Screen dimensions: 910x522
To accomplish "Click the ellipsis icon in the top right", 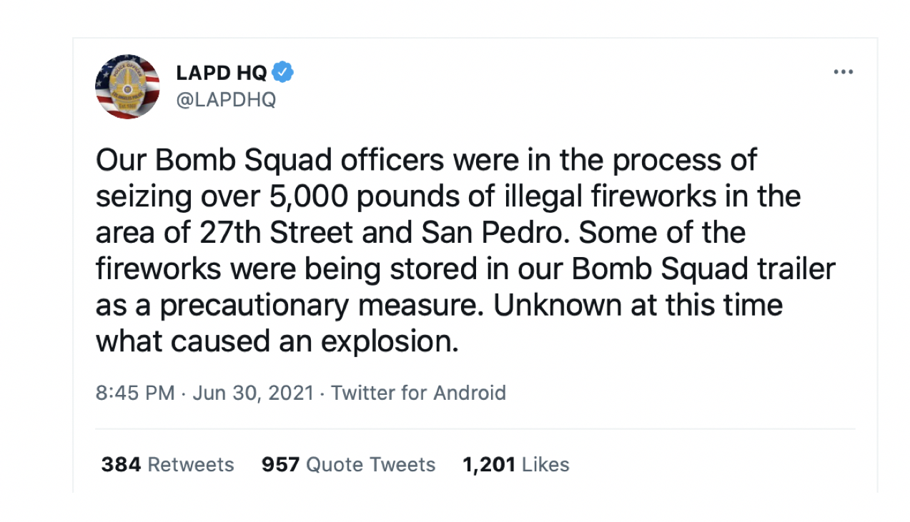I will point(844,71).
